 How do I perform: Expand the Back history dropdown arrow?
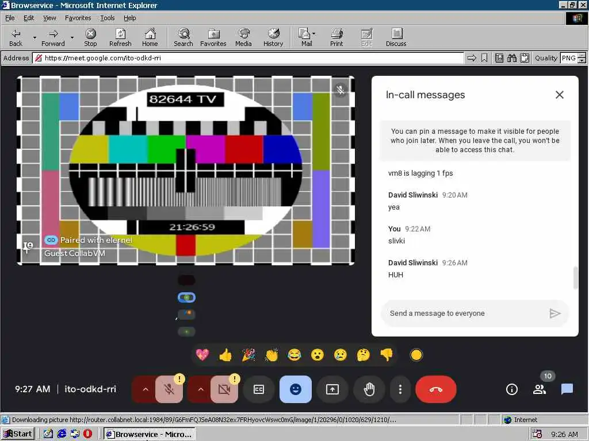pos(35,37)
